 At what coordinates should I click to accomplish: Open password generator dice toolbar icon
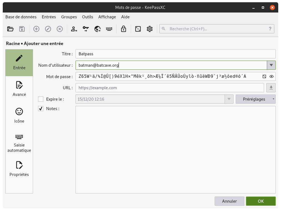(x=138, y=29)
